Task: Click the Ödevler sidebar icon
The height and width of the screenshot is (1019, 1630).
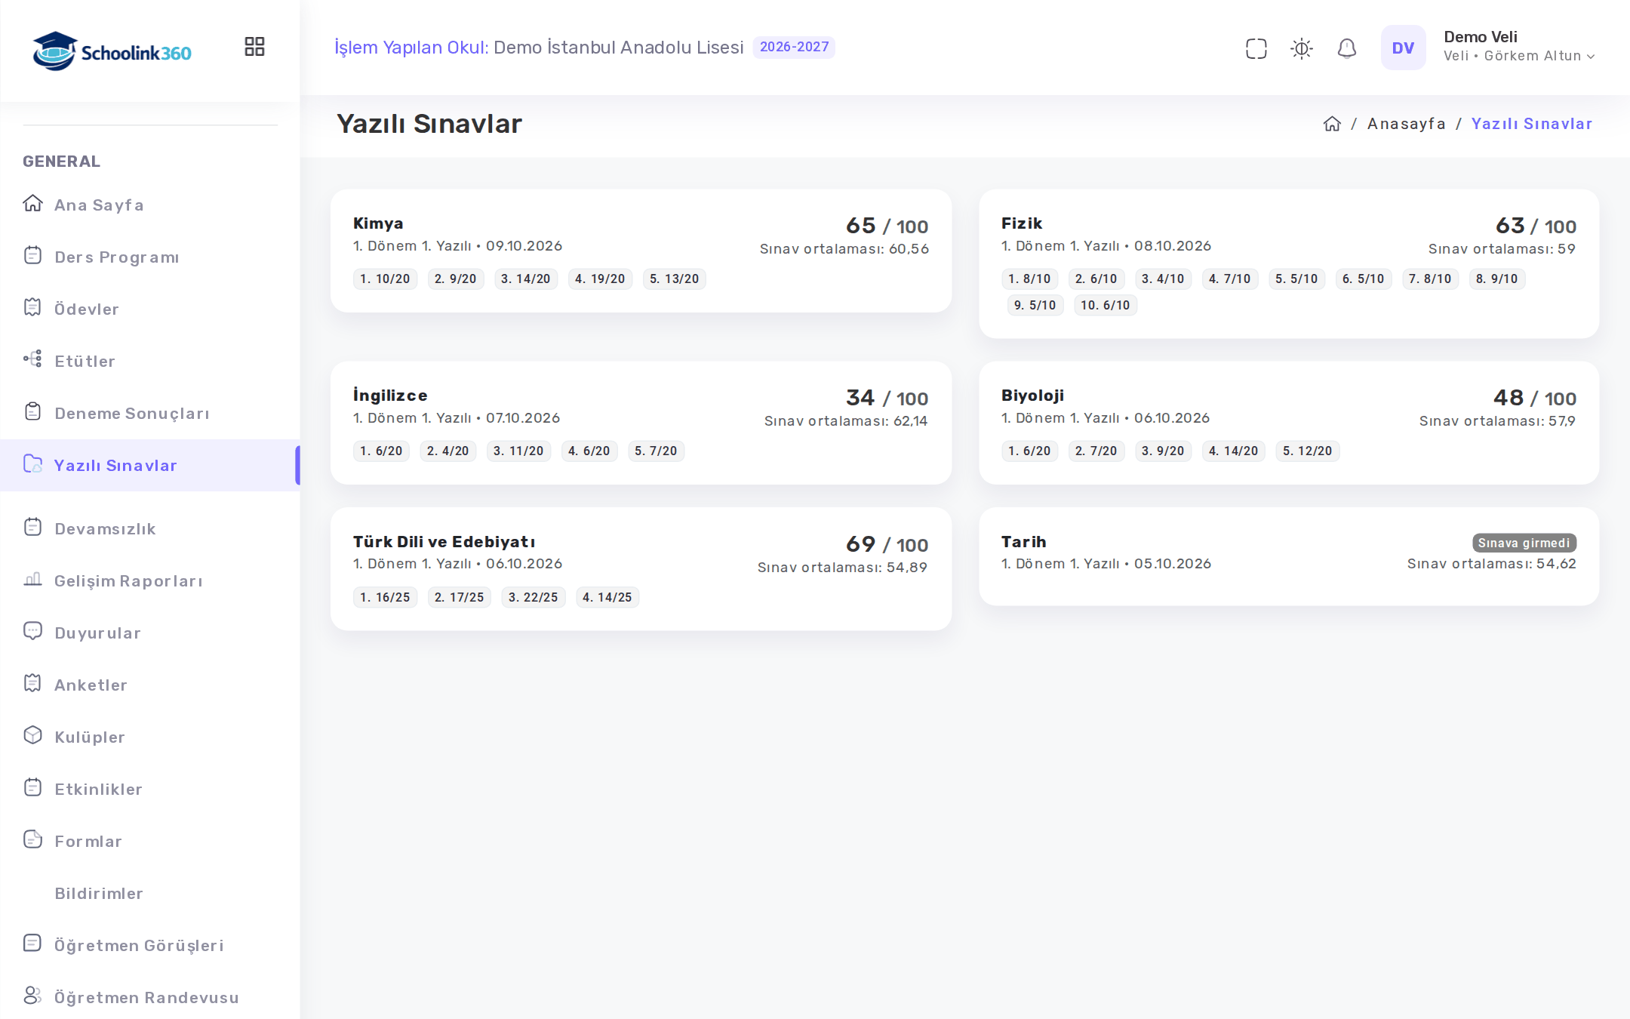Action: pos(32,307)
